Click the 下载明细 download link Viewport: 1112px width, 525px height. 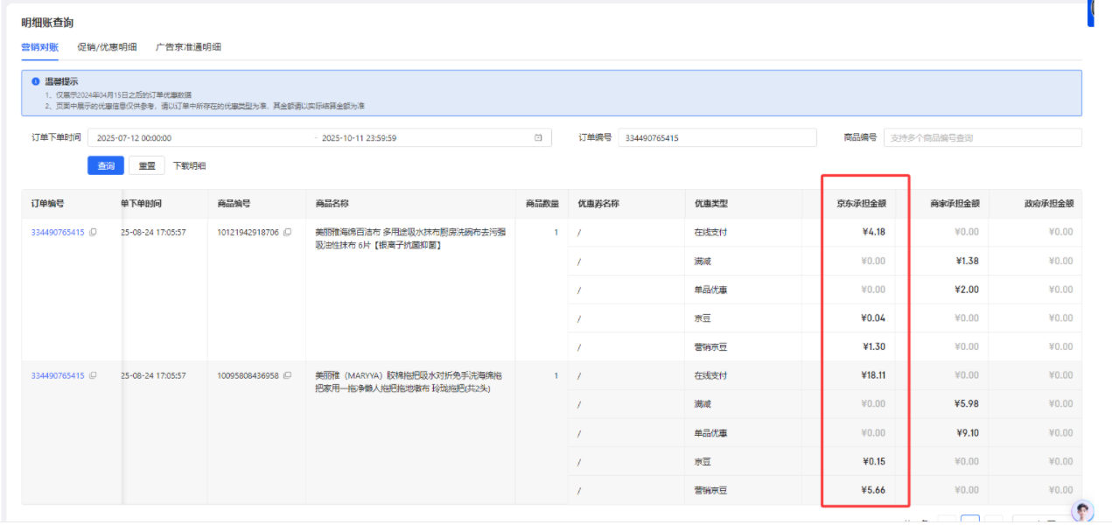pos(189,166)
